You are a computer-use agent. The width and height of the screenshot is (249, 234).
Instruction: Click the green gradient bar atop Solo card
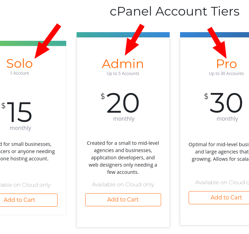pyautogui.click(x=33, y=44)
